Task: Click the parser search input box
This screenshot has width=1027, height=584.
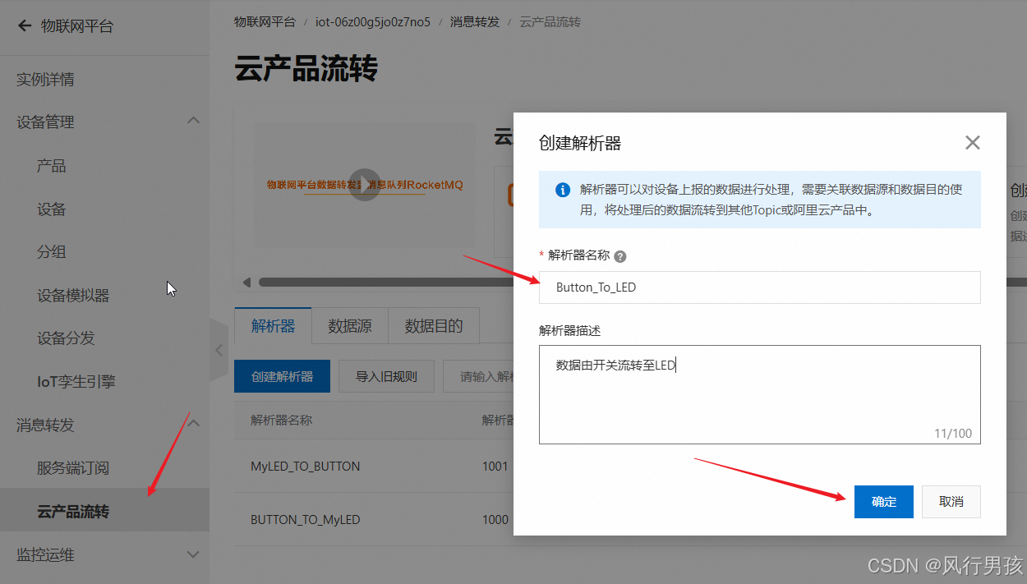Action: click(479, 376)
